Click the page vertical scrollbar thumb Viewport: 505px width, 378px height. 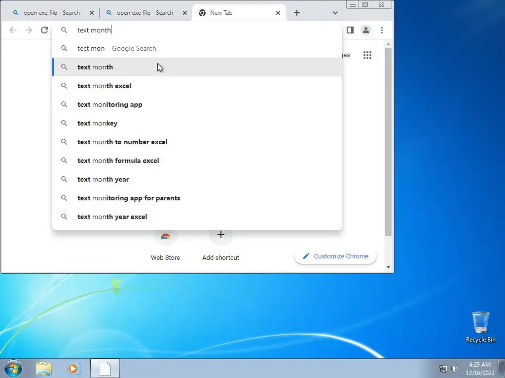(x=389, y=142)
